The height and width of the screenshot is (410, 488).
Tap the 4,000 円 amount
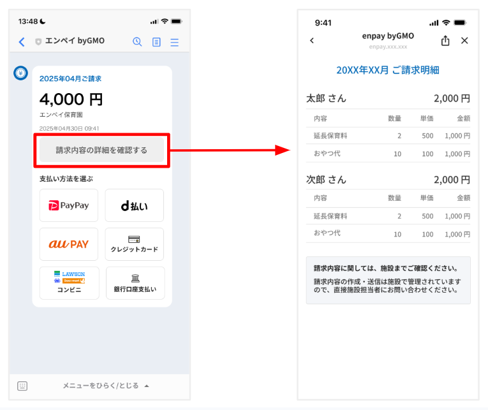tap(71, 99)
